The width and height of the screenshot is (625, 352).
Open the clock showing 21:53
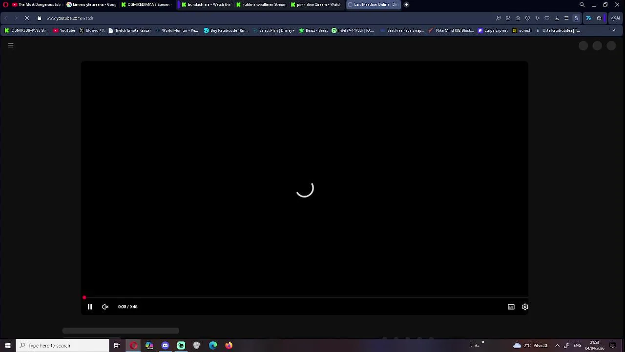click(x=595, y=346)
